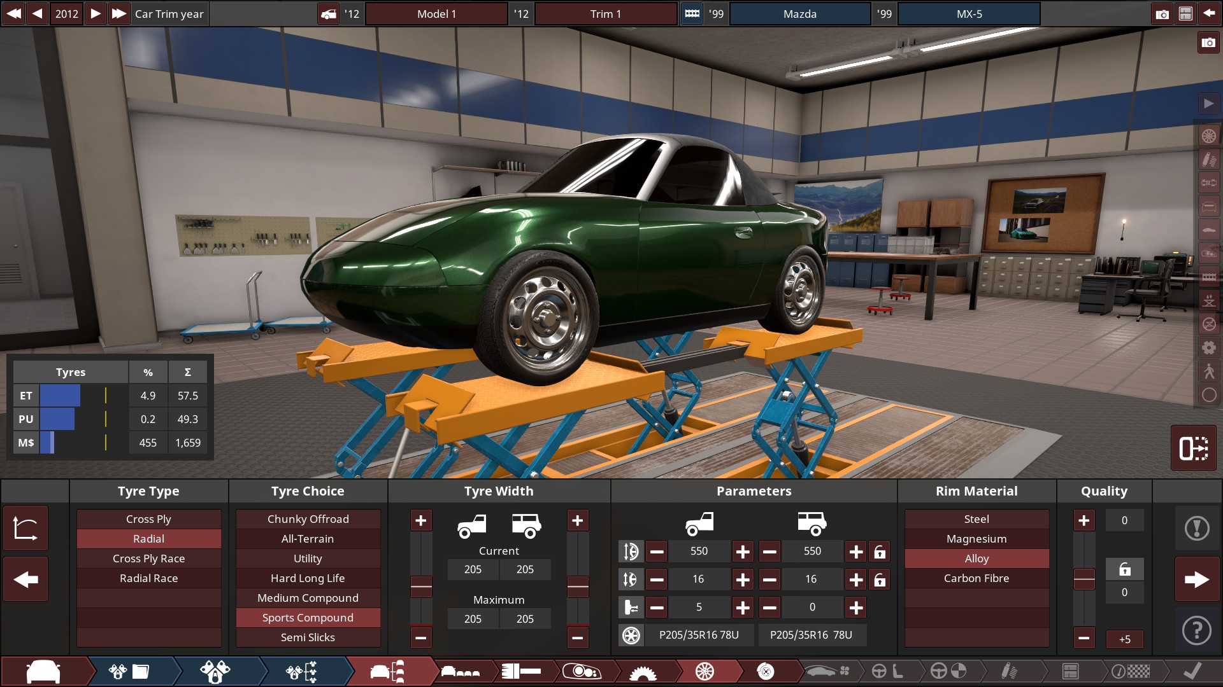Select Radial tyre type

coord(148,539)
